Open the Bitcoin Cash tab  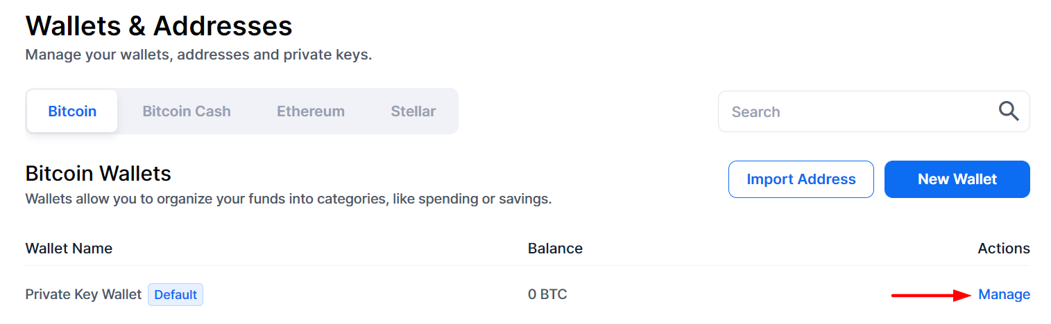187,111
